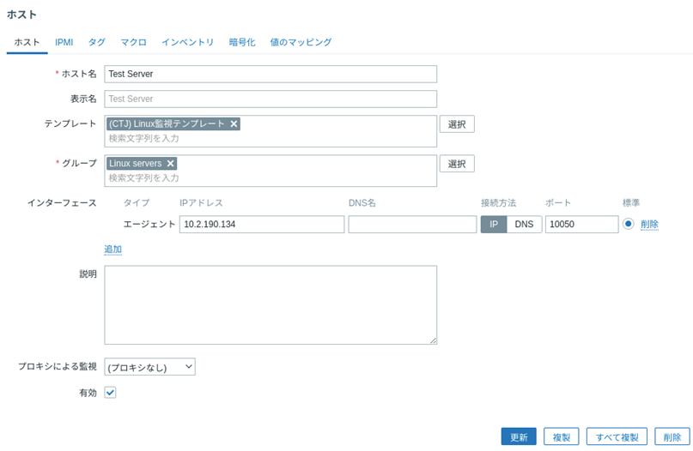Click the IPアドレス input field
Viewport: 693px width, 451px height.
coord(261,225)
